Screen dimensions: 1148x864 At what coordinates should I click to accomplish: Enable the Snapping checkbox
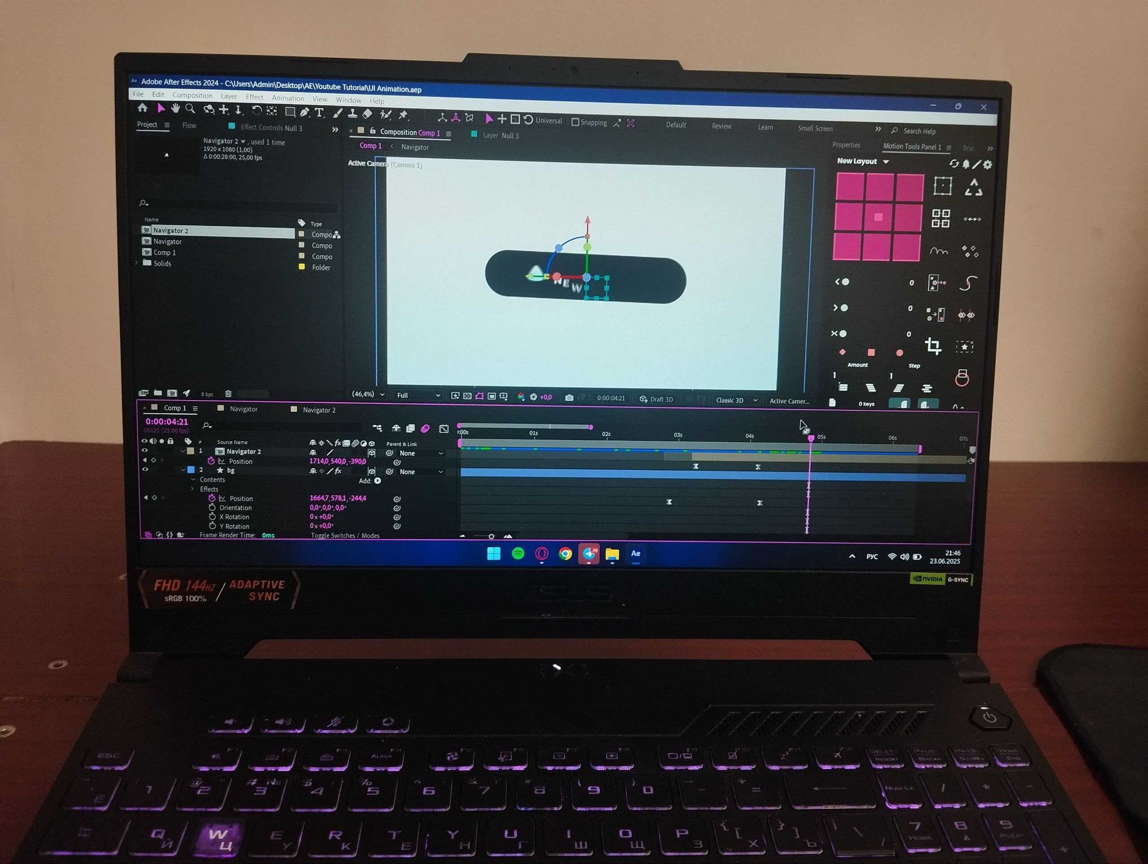(x=575, y=122)
